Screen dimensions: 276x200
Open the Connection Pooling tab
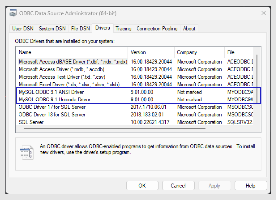click(157, 29)
